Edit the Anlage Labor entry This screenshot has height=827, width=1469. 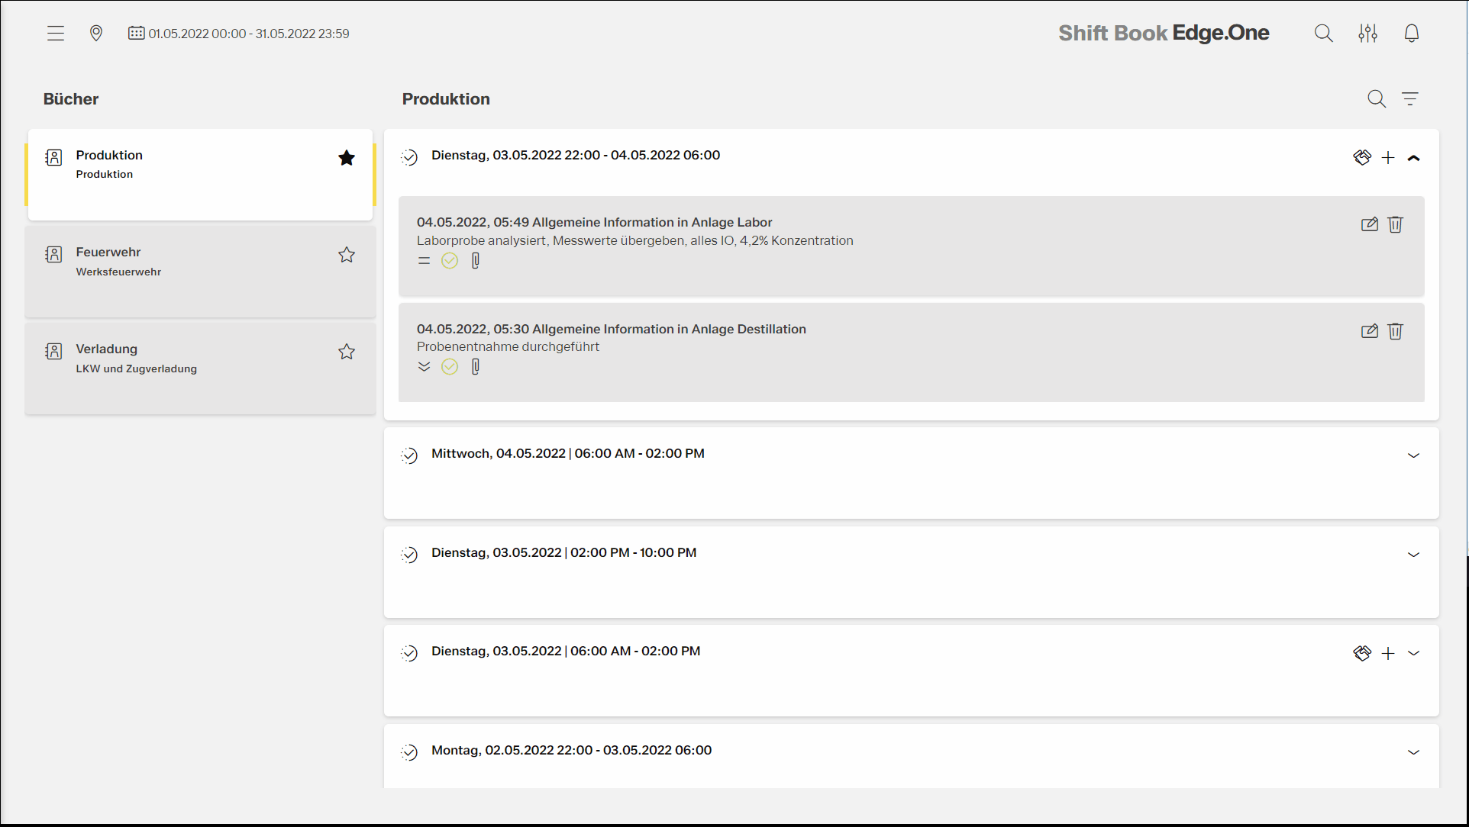1369,224
